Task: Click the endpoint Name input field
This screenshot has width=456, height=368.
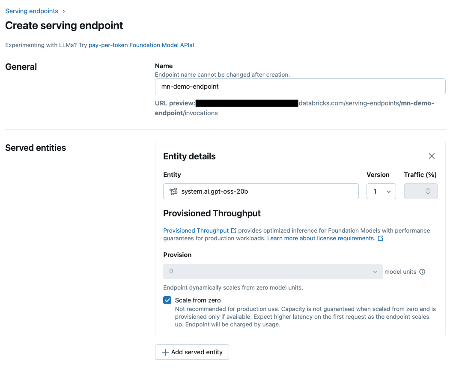Action: (300, 87)
